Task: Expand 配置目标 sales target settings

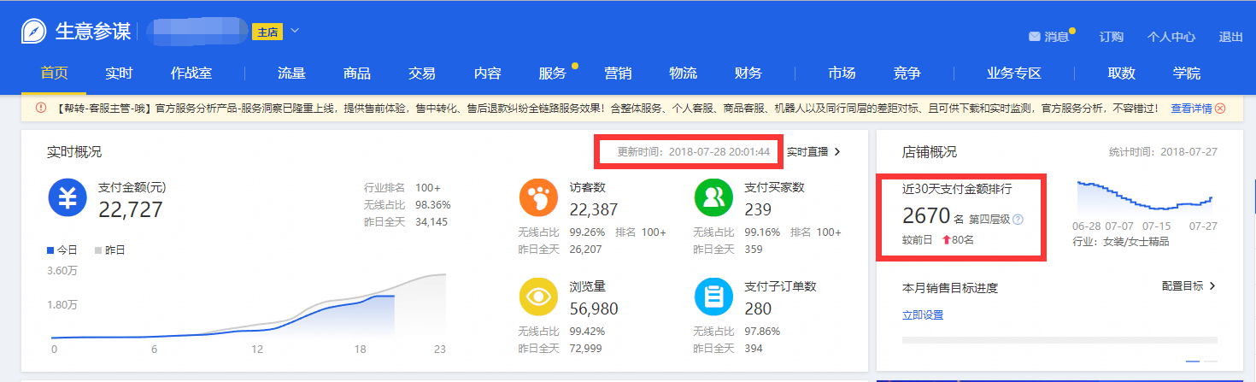Action: pyautogui.click(x=1189, y=285)
